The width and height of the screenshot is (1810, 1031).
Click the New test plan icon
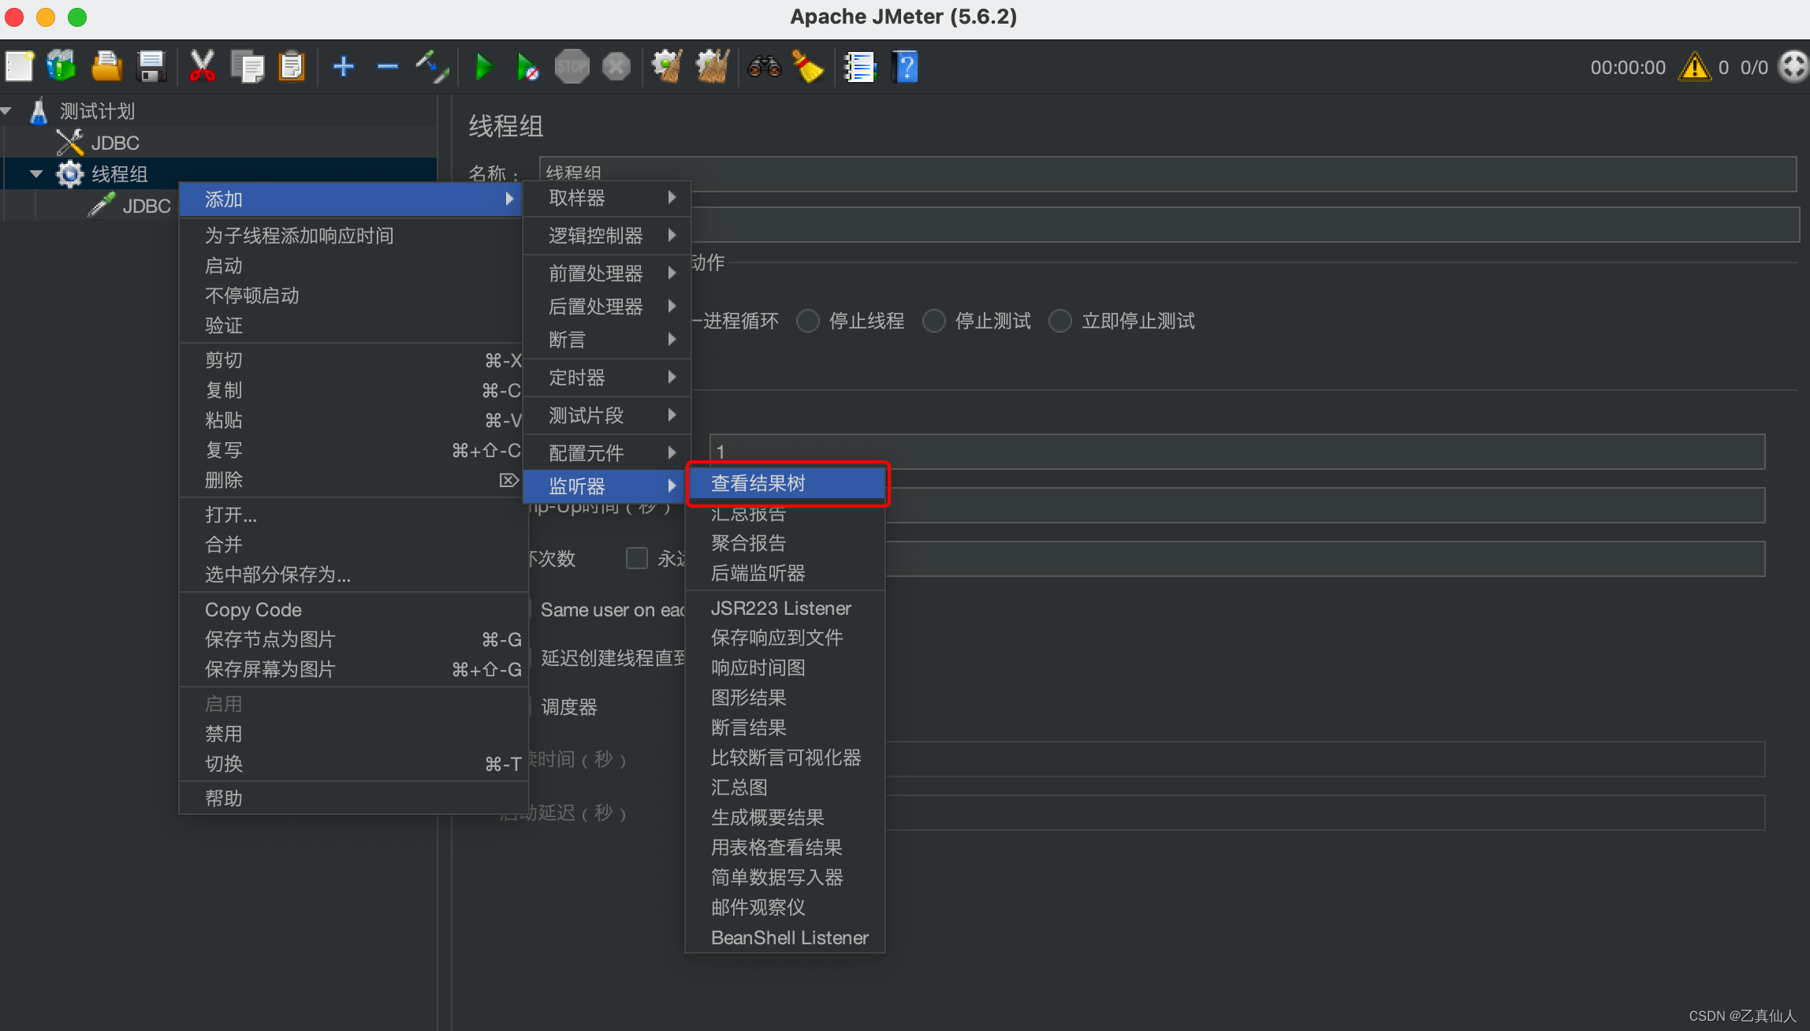tap(20, 67)
